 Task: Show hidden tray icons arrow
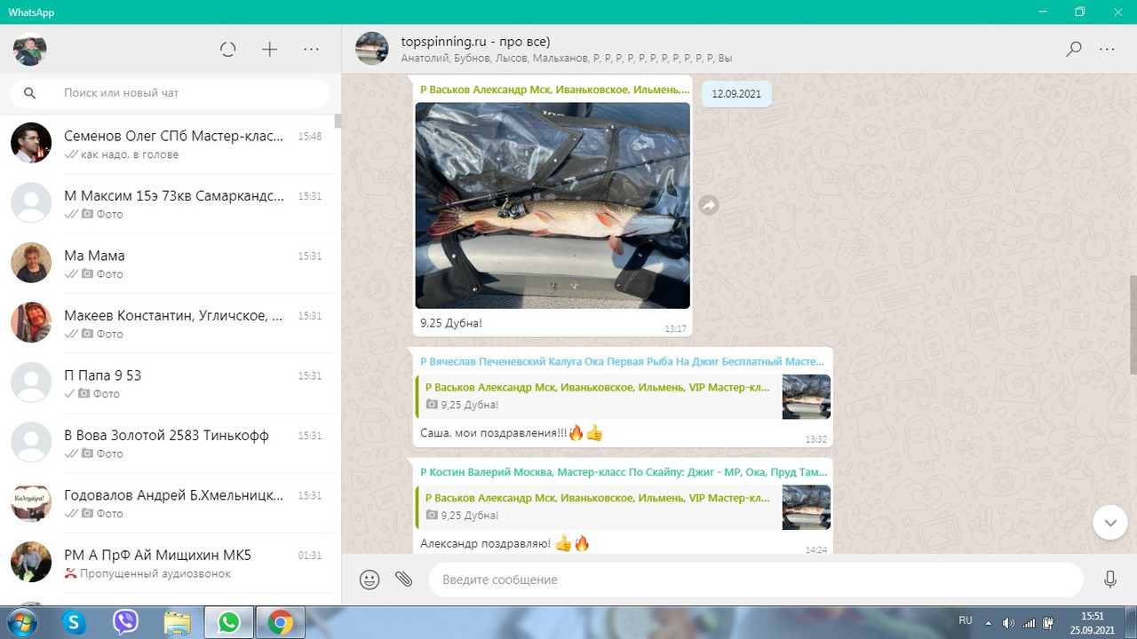(989, 622)
